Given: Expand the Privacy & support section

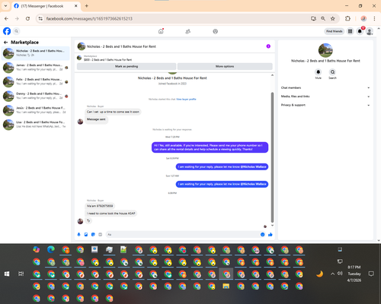Looking at the screenshot, I should click(x=325, y=105).
